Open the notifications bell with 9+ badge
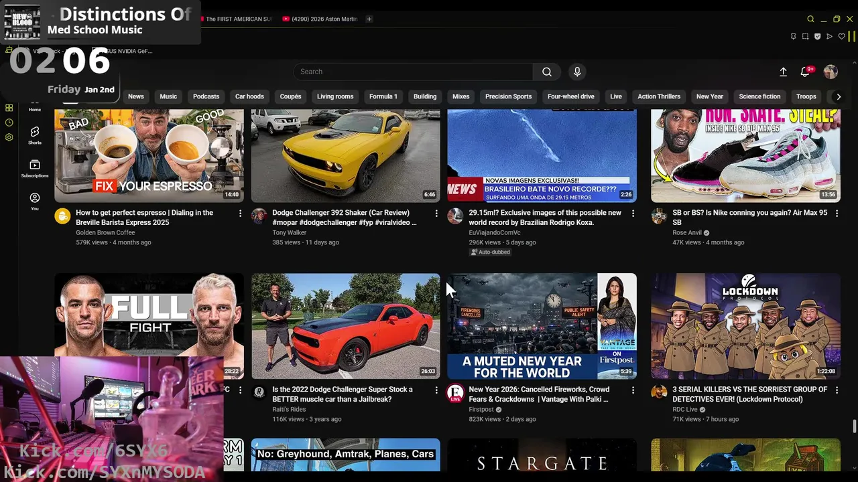The image size is (858, 482). tap(806, 72)
